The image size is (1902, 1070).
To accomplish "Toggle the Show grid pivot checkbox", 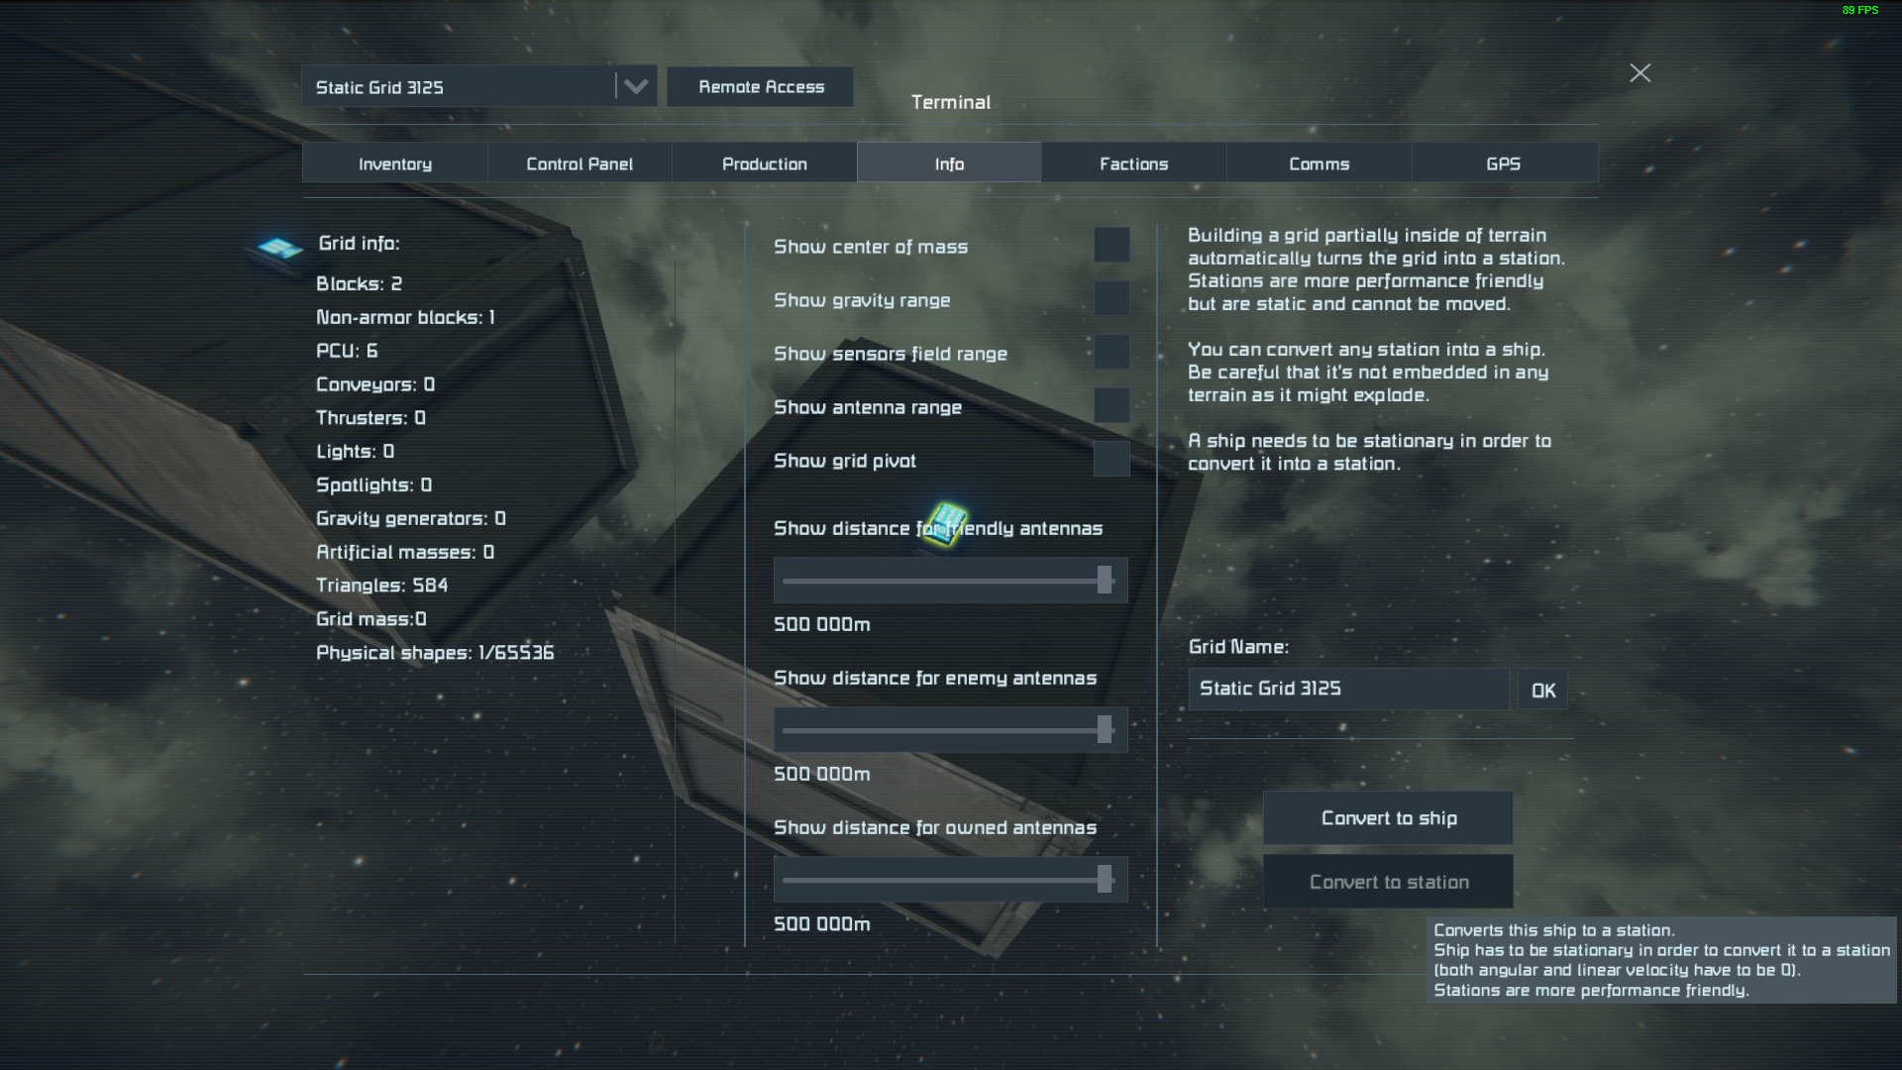I will (x=1111, y=459).
